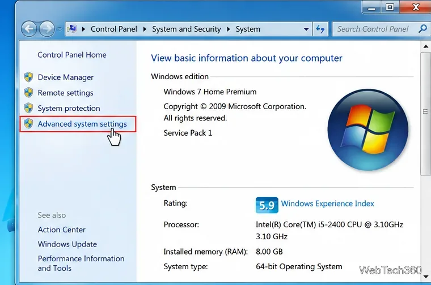Click the Refresh button next to address bar
This screenshot has width=431, height=285.
[x=320, y=29]
